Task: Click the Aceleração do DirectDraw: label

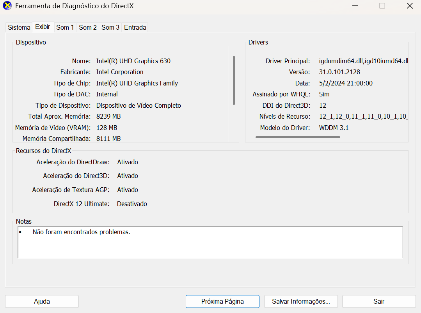Action: point(73,162)
